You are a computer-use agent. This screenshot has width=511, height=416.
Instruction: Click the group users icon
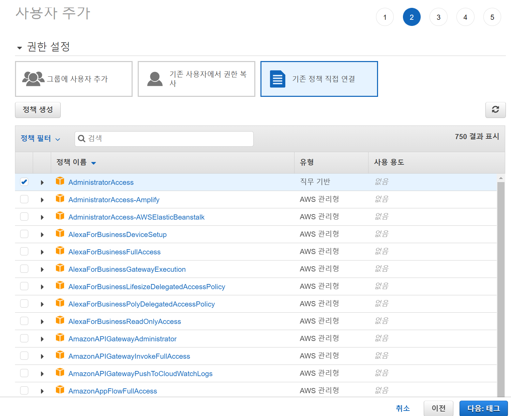click(33, 79)
